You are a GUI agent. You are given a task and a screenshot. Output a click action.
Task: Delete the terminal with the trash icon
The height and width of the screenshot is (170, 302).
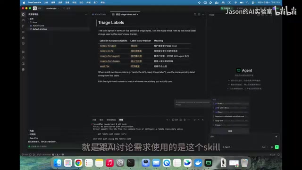pyautogui.click(x=185, y=120)
